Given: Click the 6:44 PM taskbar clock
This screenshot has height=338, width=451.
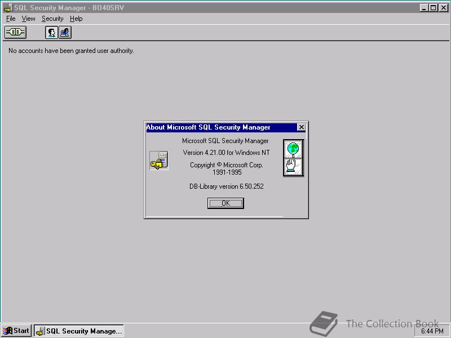Looking at the screenshot, I should point(432,331).
